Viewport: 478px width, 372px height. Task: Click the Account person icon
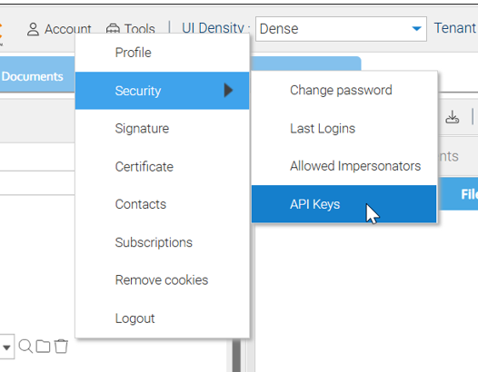tap(33, 30)
